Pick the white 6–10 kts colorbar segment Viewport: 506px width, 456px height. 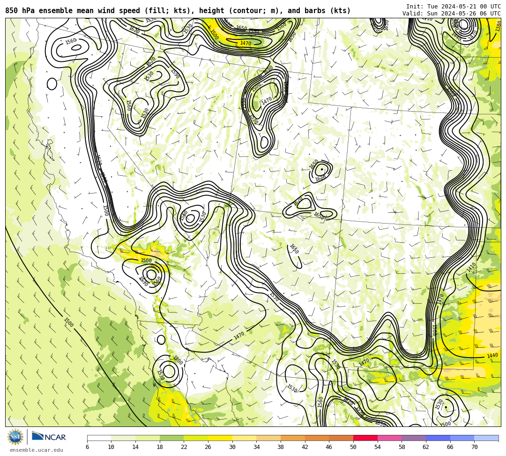[99, 438]
